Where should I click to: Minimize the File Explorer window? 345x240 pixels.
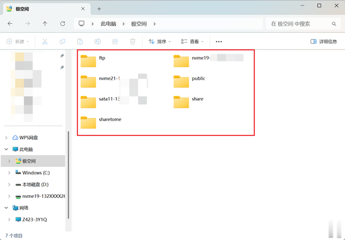302,6
